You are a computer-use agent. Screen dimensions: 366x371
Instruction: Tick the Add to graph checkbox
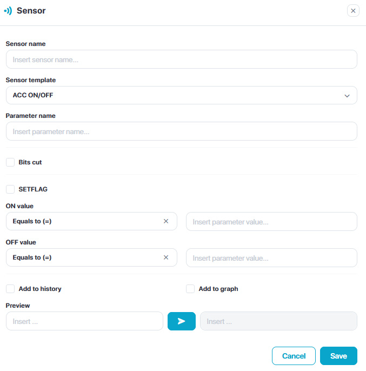190,289
